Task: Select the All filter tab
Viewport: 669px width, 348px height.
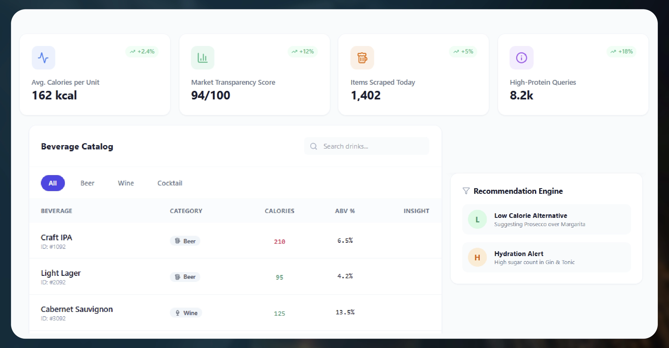Action: pos(53,183)
